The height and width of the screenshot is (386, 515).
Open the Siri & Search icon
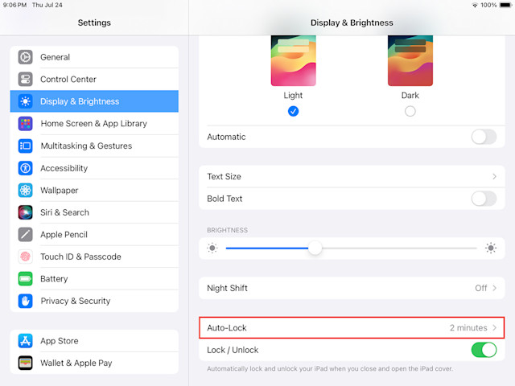(25, 212)
